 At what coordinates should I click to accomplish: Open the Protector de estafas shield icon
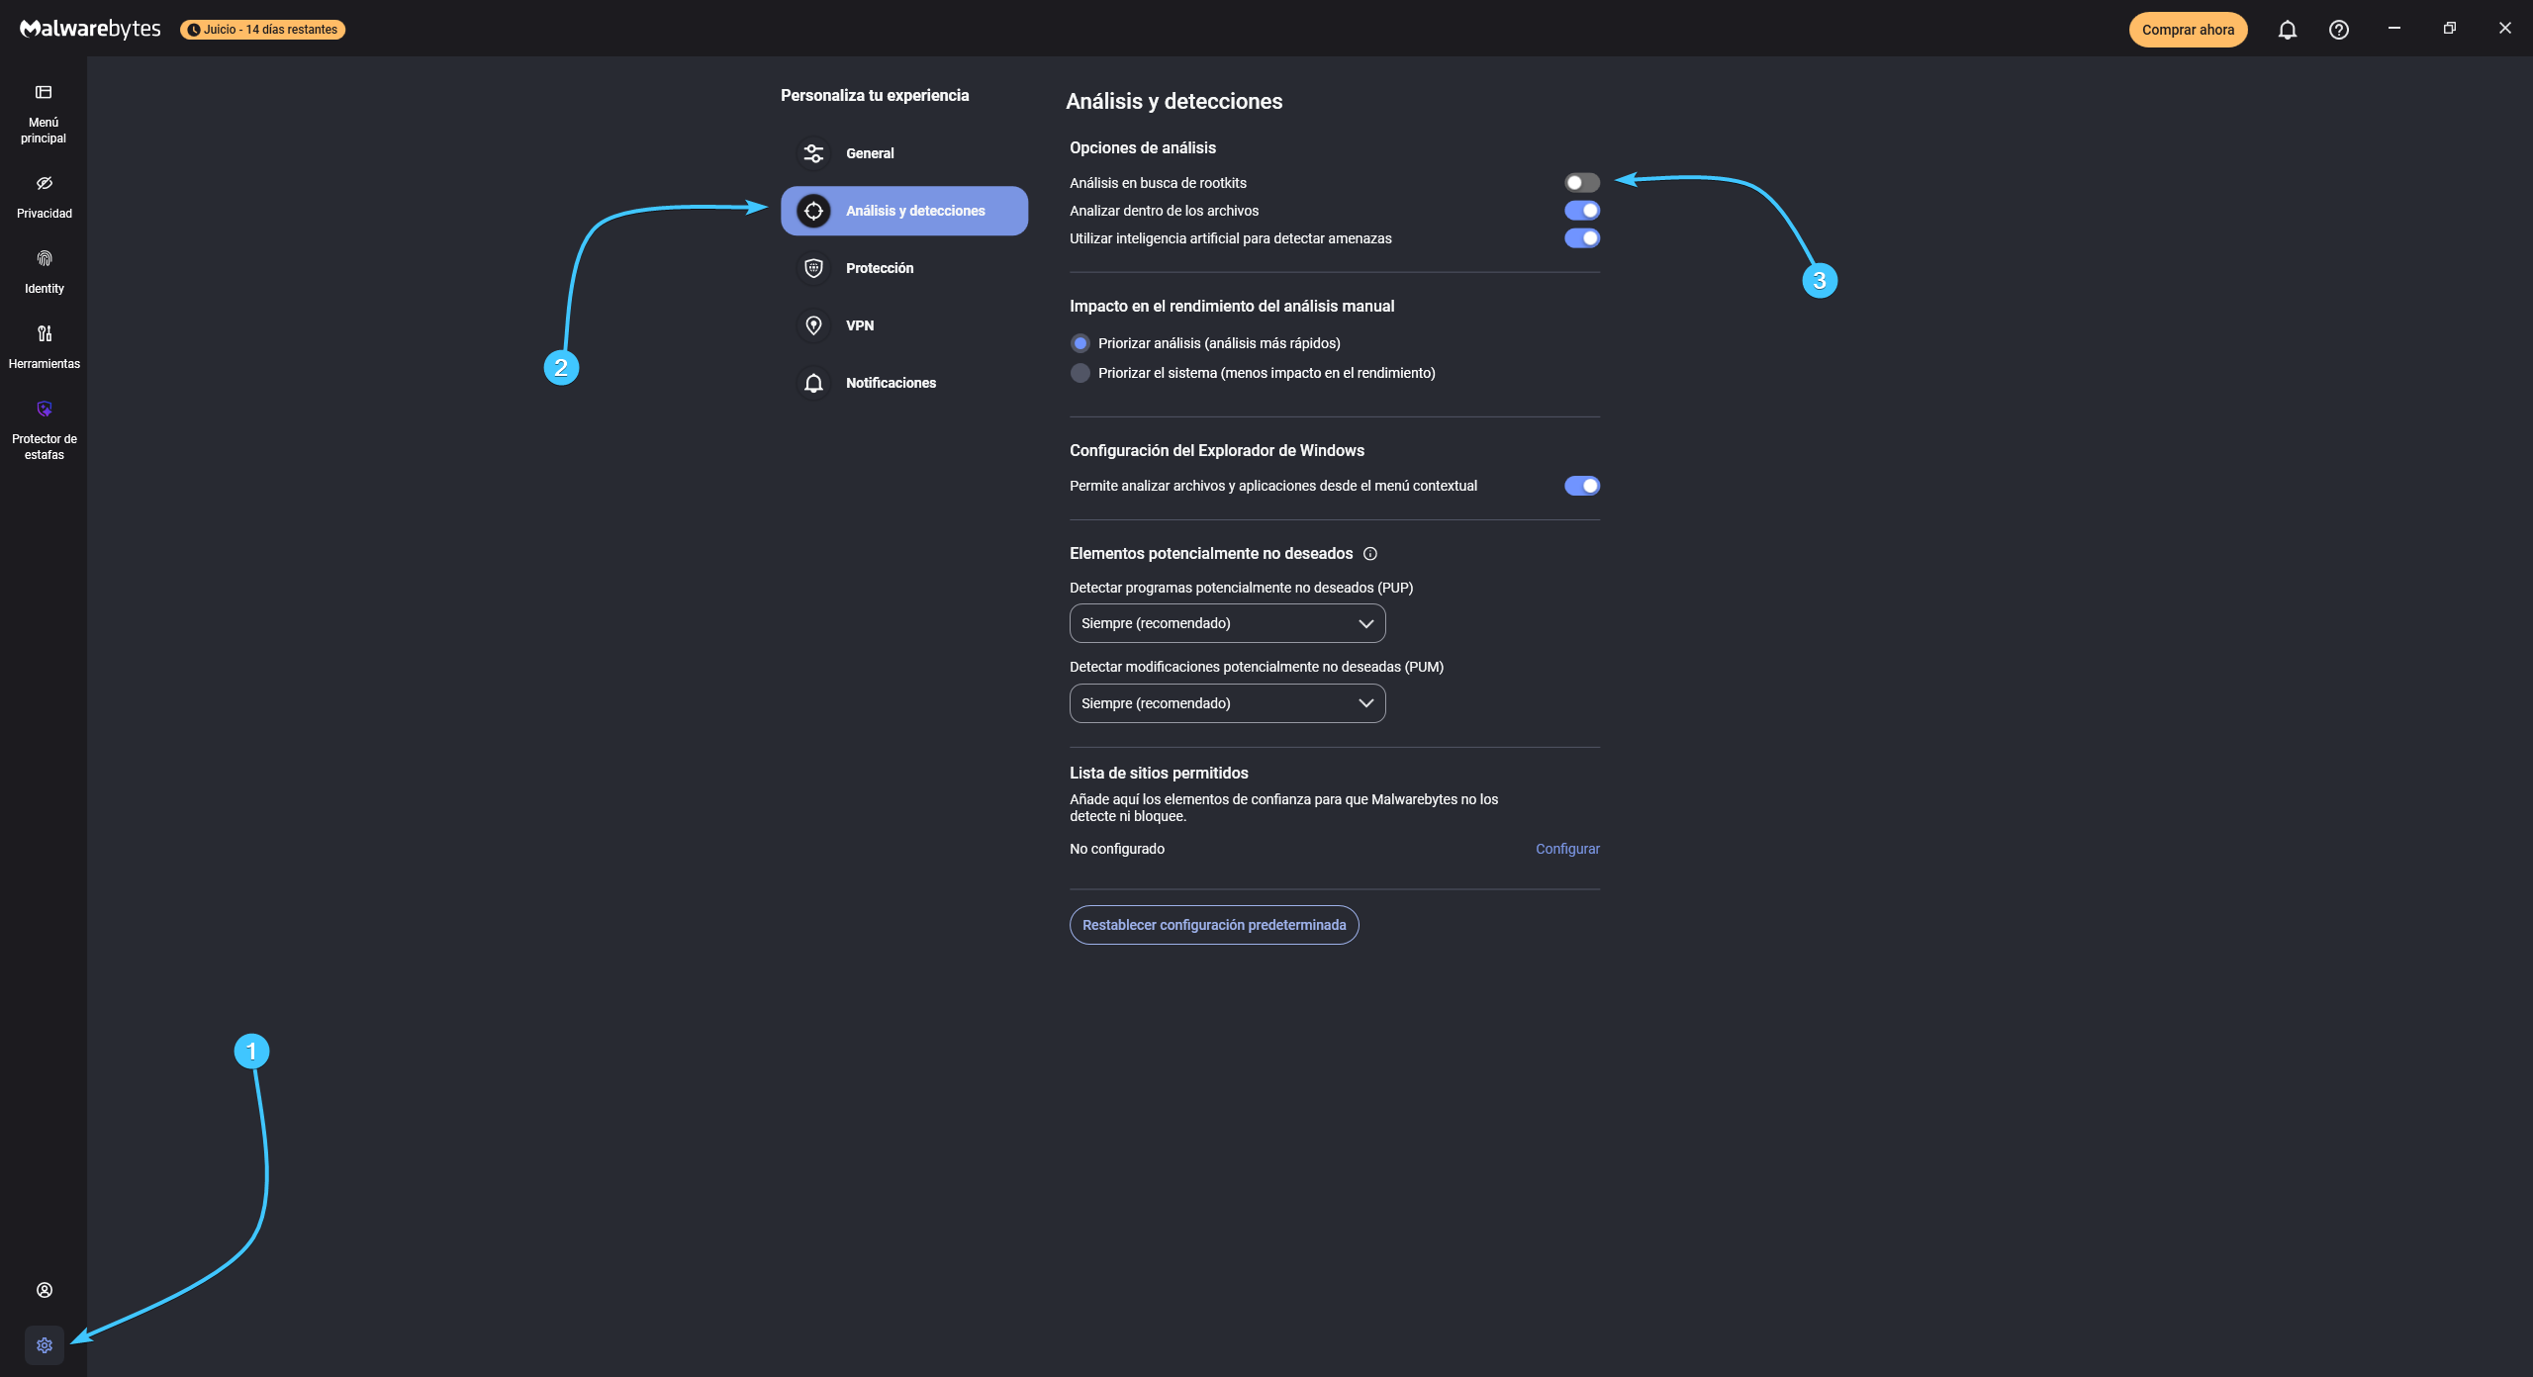[44, 409]
